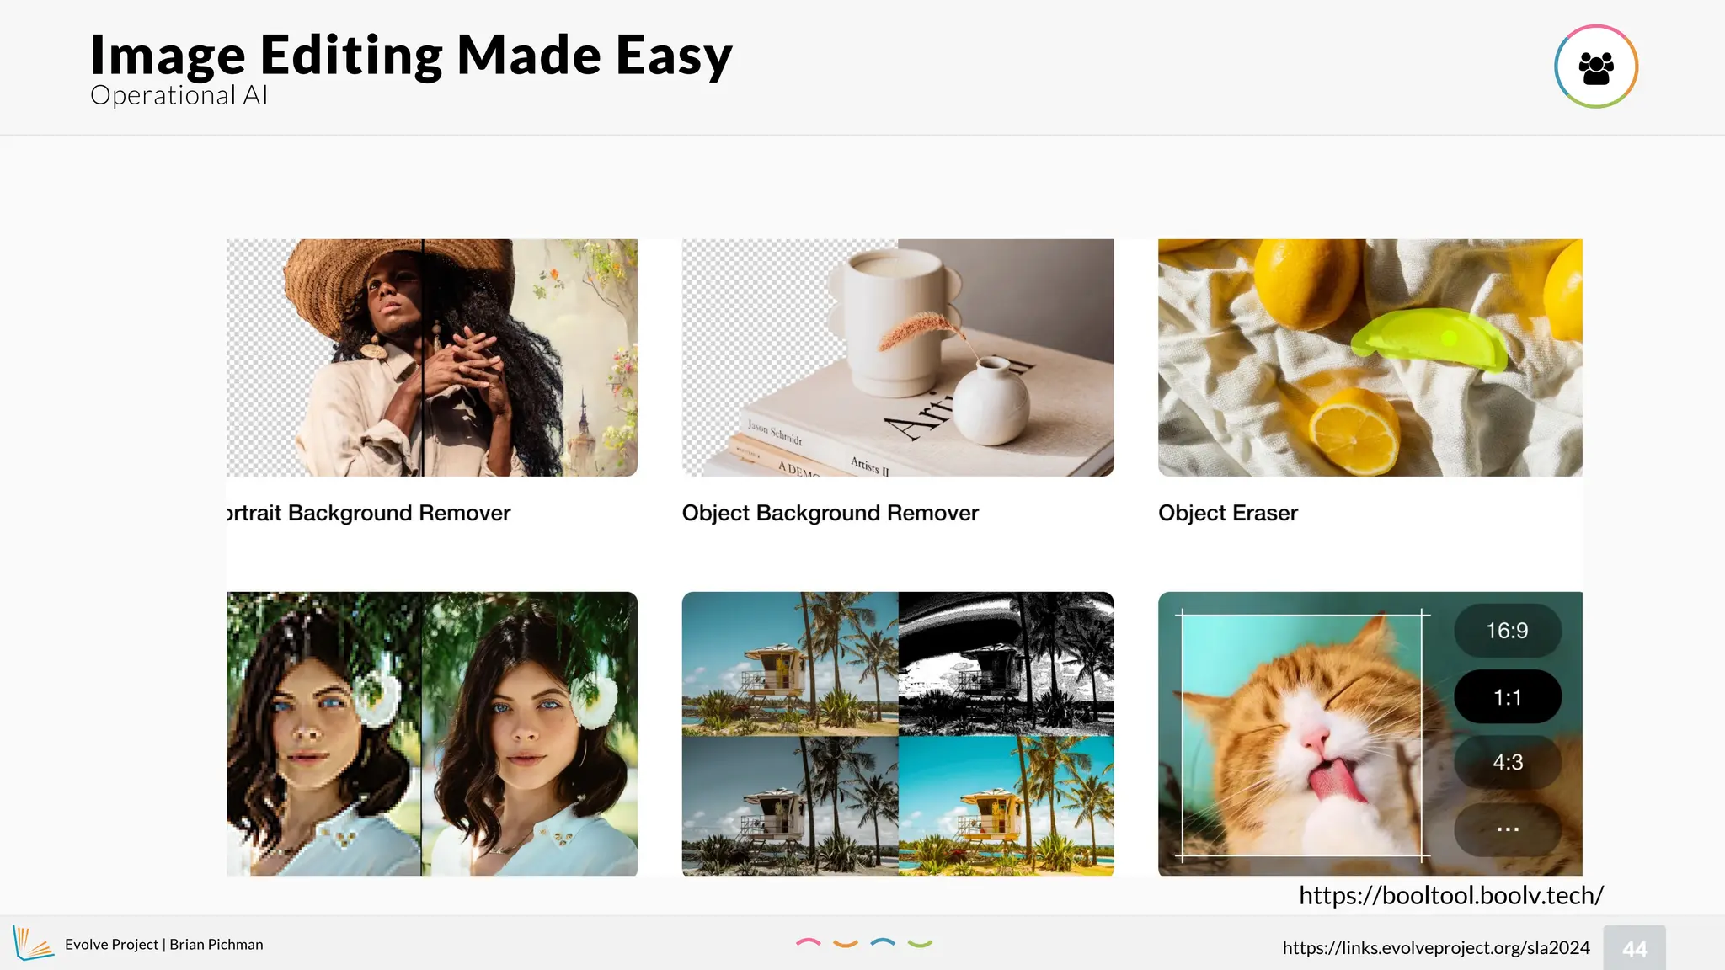Choose the 4:3 aspect ratio option
This screenshot has height=970, width=1725.
[x=1507, y=762]
